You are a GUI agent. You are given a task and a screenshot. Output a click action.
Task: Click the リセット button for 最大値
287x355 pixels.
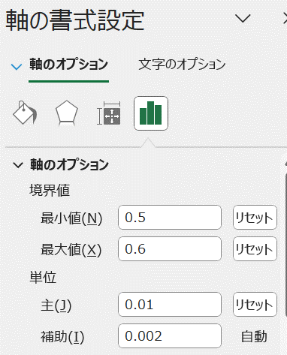click(255, 249)
